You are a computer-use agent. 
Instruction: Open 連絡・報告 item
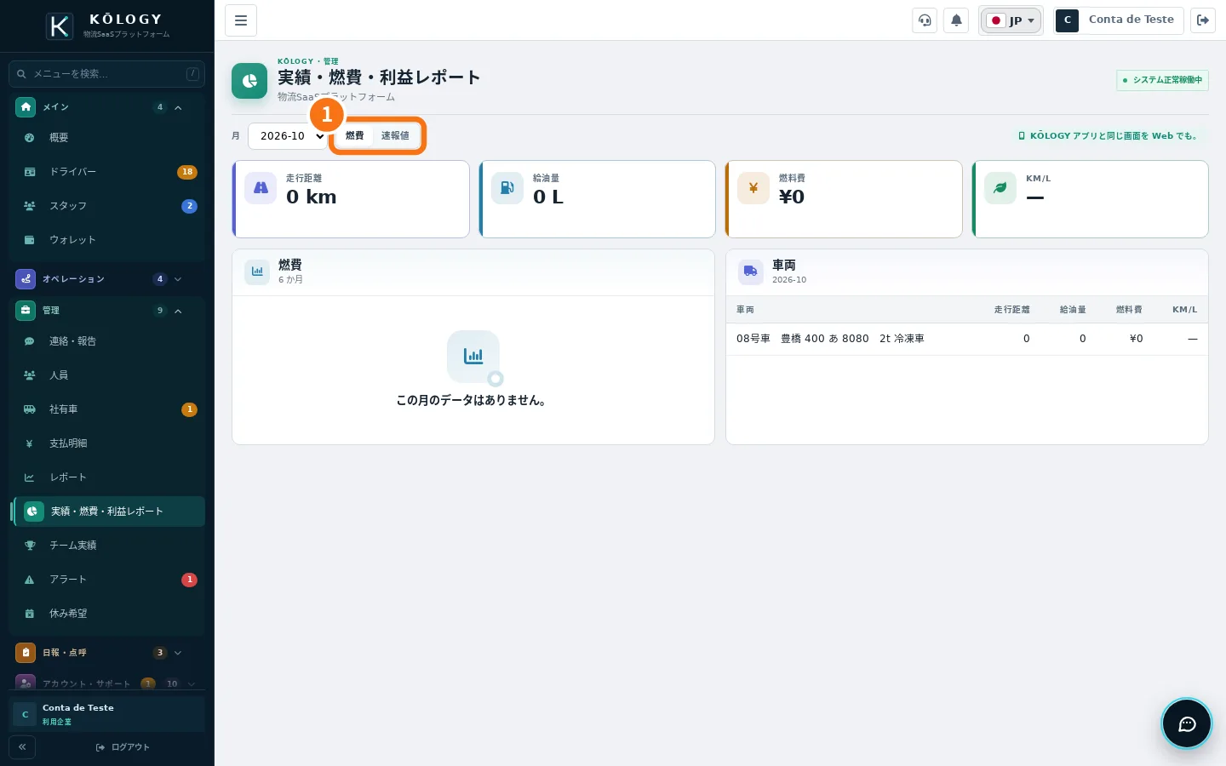(107, 341)
